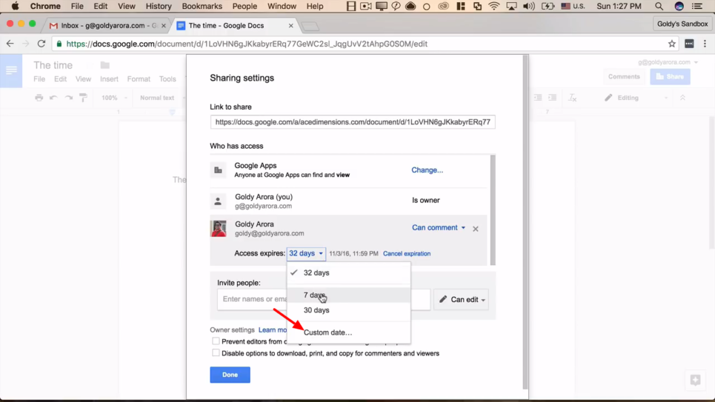Click the Docs Comments button
This screenshot has width=715, height=402.
pyautogui.click(x=624, y=76)
